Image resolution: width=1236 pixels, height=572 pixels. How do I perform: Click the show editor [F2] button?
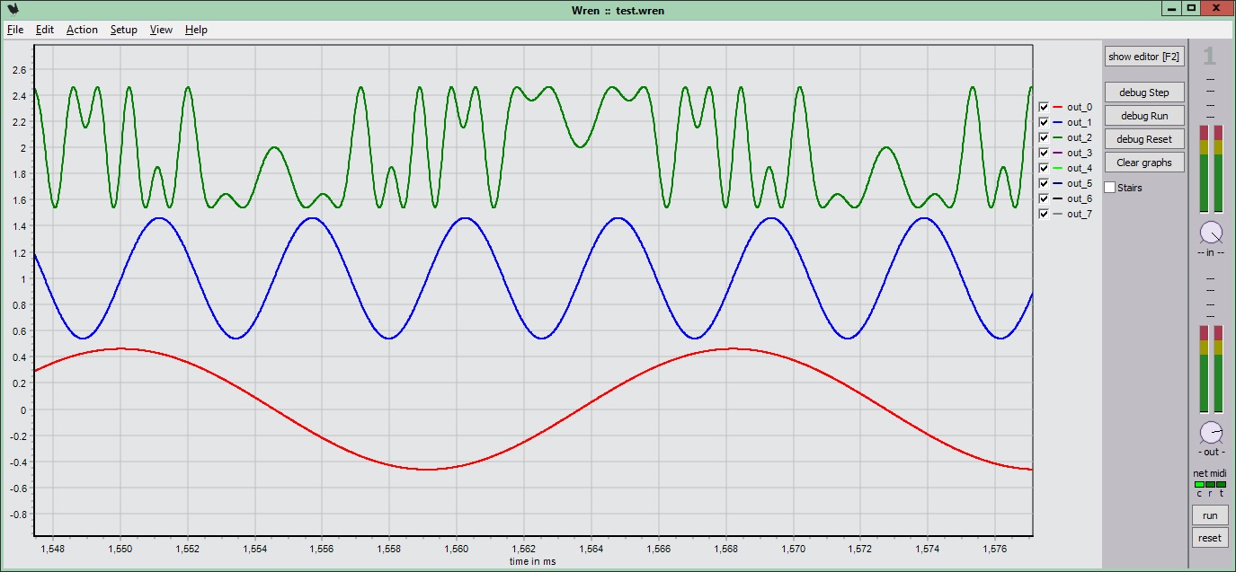point(1144,57)
